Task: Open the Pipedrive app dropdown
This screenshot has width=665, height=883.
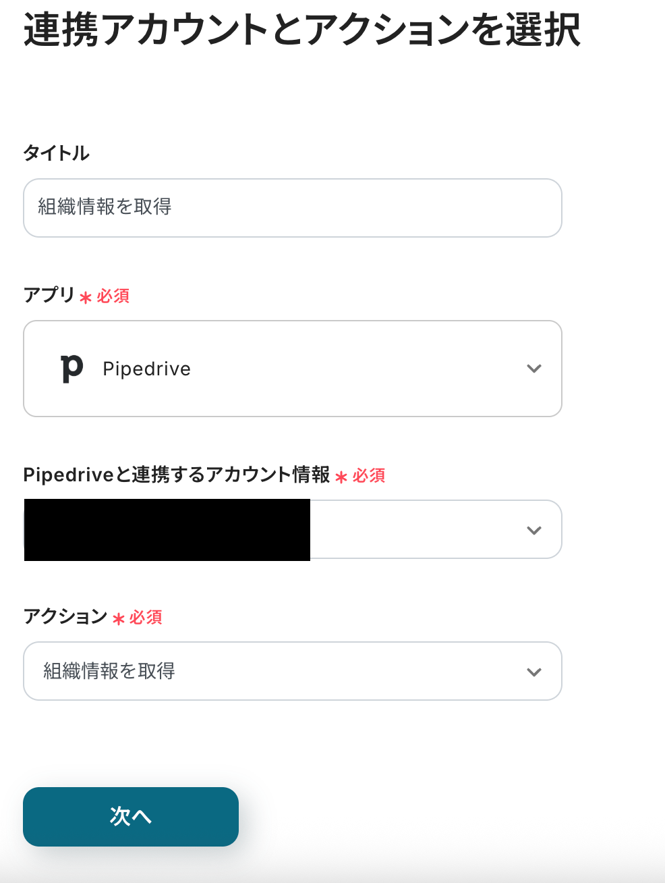Action: pos(293,369)
